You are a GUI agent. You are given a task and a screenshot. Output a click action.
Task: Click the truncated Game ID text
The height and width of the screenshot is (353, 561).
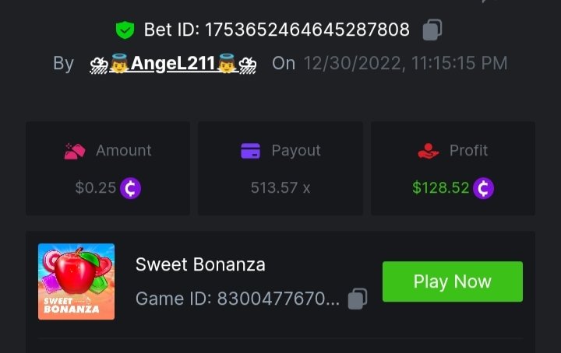[237, 299]
